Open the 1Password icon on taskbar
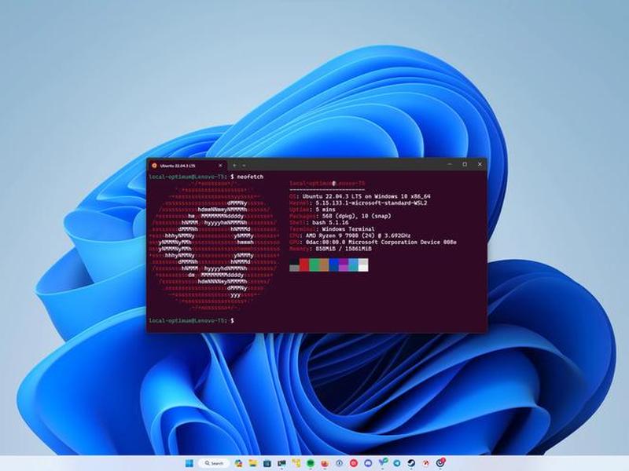 pyautogui.click(x=340, y=463)
